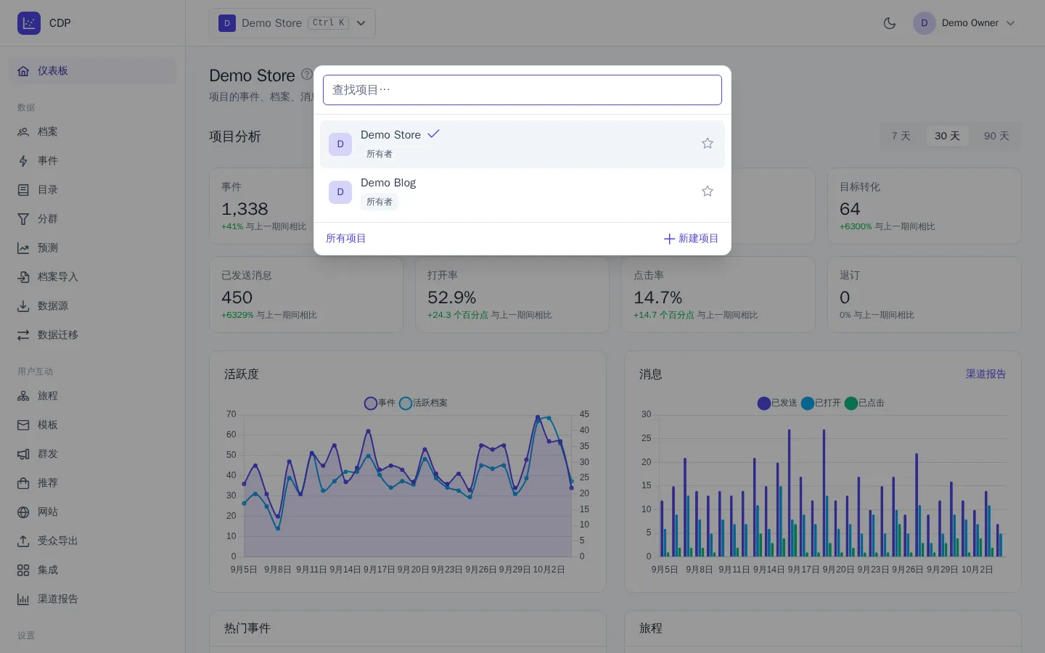This screenshot has height=653, width=1045.
Task: Toggle 已发送 series in 消息 legend
Action: click(x=777, y=403)
